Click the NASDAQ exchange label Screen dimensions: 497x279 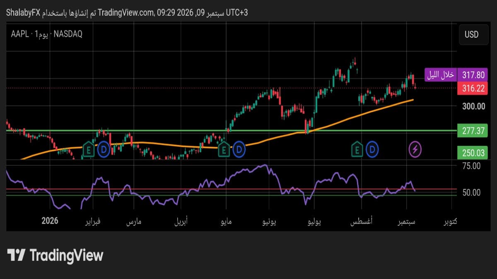point(68,34)
